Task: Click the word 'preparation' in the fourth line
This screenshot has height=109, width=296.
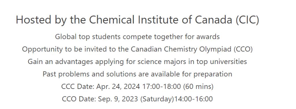Action: point(213,74)
